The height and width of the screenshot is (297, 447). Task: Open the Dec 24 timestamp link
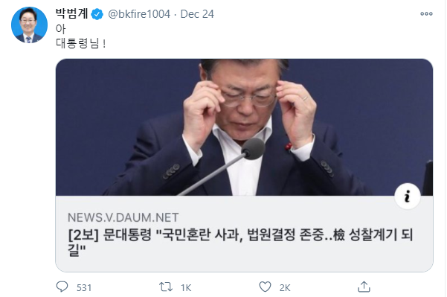pyautogui.click(x=197, y=14)
